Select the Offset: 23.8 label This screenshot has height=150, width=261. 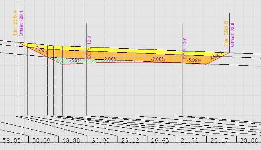click(x=232, y=35)
